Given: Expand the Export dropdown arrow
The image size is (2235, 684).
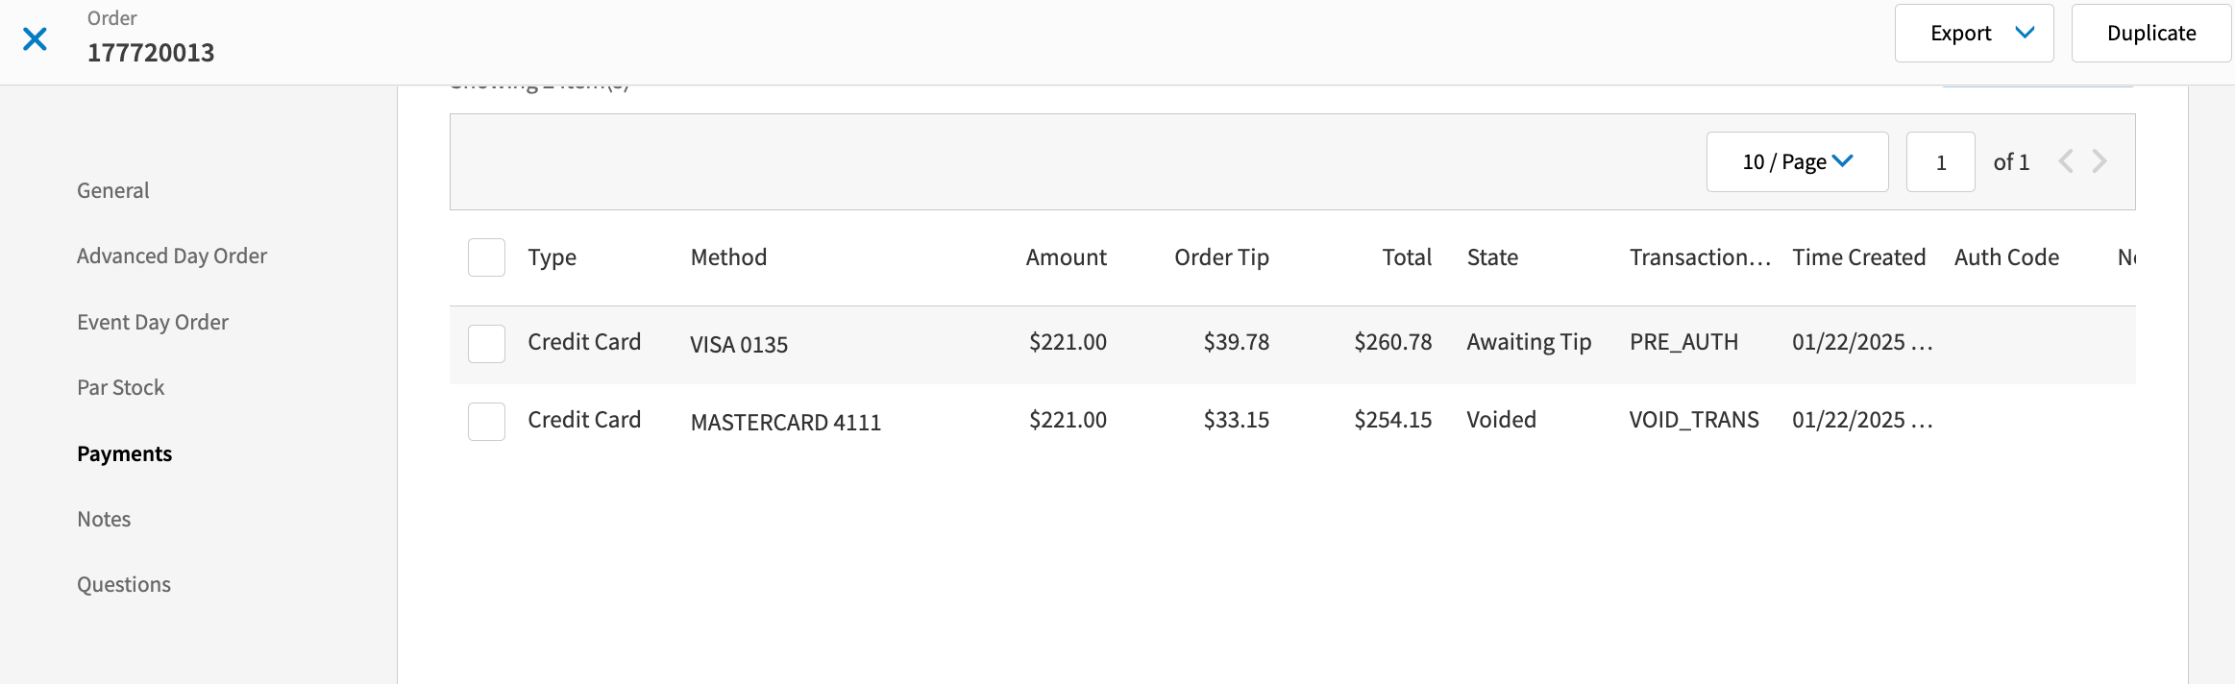Looking at the screenshot, I should click(x=2026, y=32).
